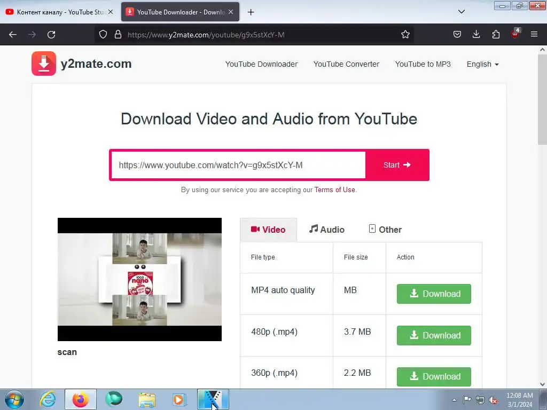Click the y2mate red download logo icon
547x410 pixels.
point(44,64)
